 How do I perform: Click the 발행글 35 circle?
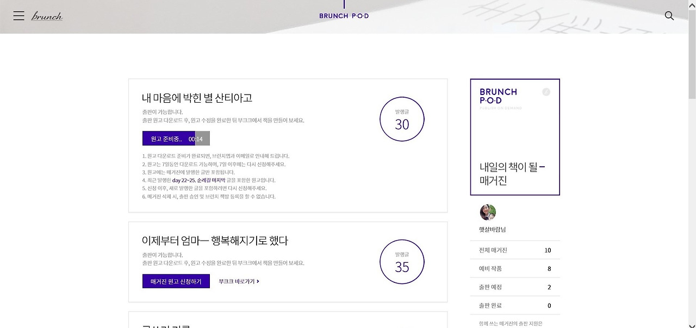[x=402, y=262]
